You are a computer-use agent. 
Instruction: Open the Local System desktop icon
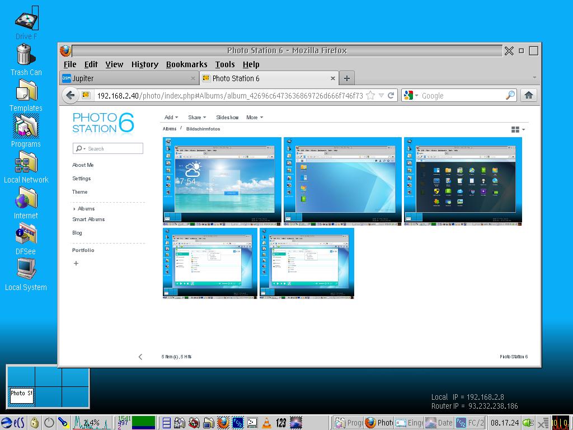click(x=26, y=274)
